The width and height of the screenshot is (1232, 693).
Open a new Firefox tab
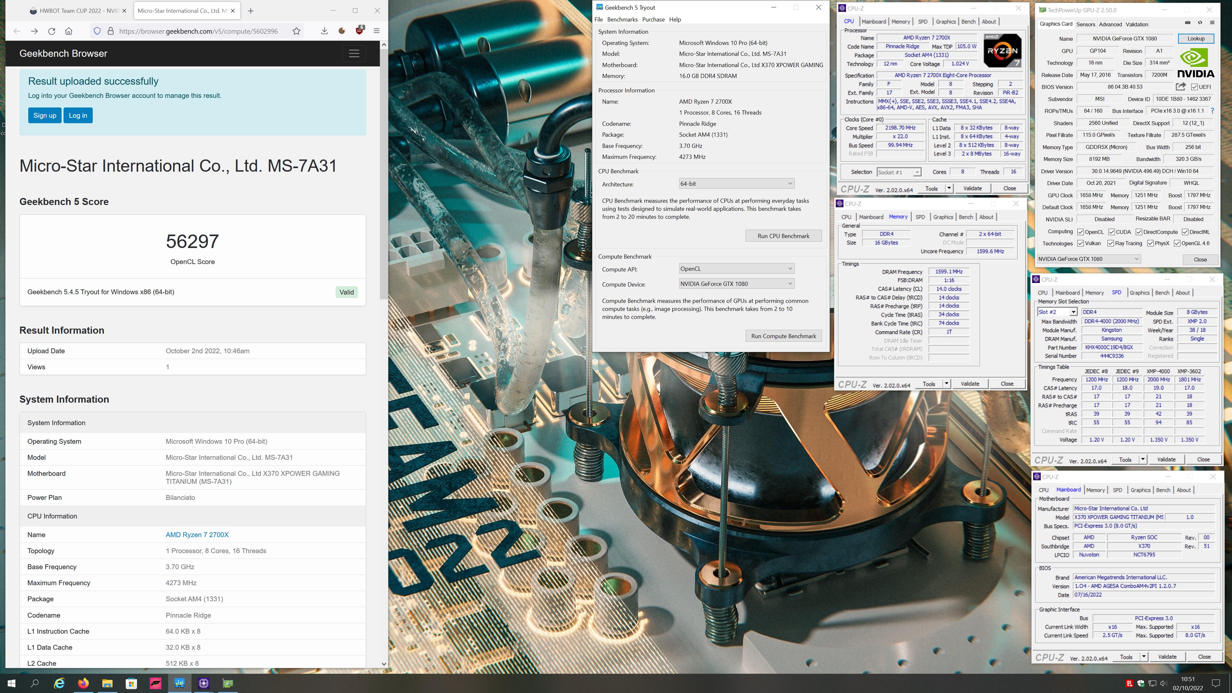click(251, 11)
